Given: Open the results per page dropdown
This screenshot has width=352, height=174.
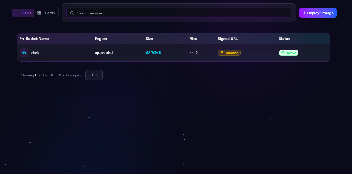Looking at the screenshot, I should (x=94, y=75).
